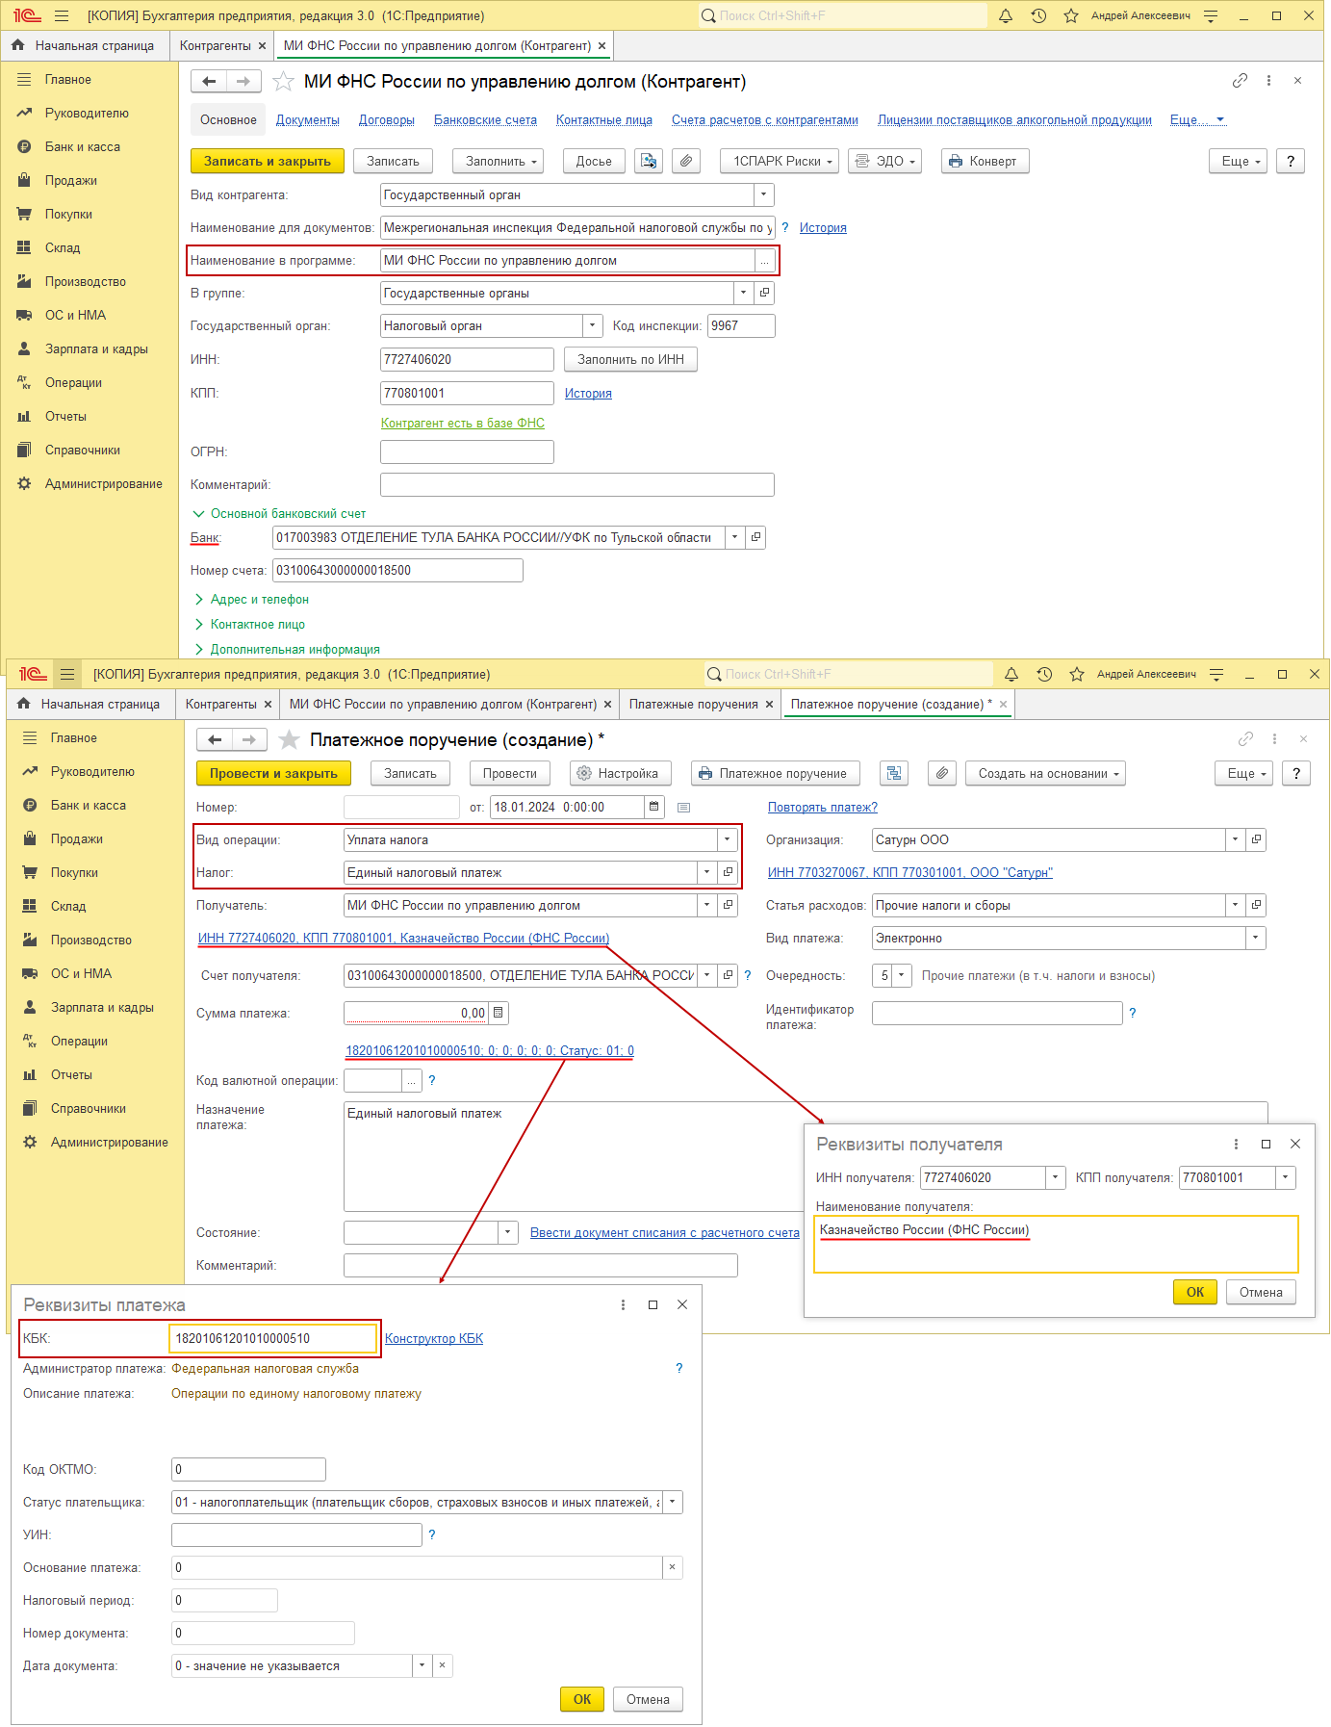
Task: Expand Вид операции dropdown
Action: tap(728, 840)
